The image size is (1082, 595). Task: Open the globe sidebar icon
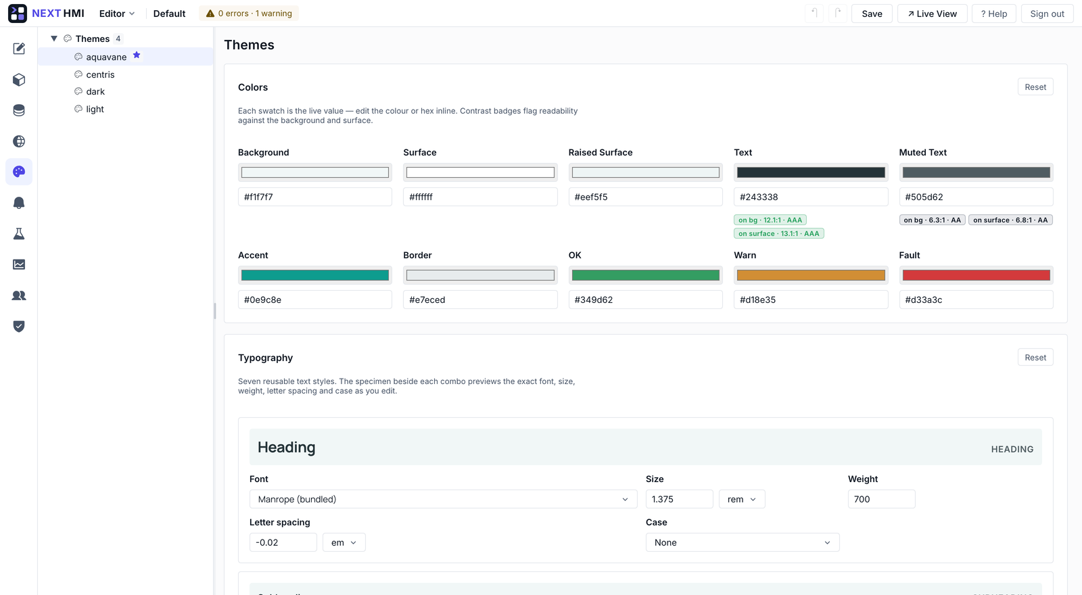(x=19, y=141)
